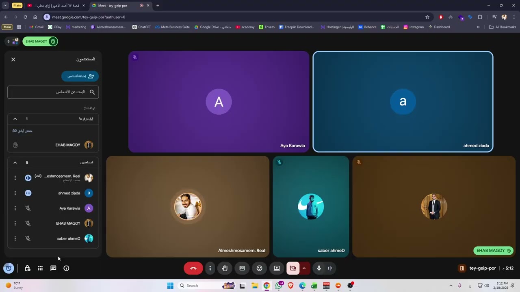
Task: Click Aya Karawia's muted microphone icon in list
Action: (28, 208)
